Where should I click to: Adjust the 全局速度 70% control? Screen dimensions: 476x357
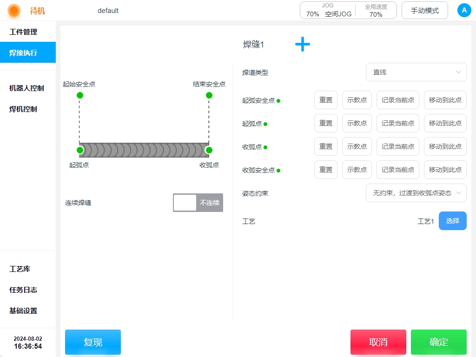tap(376, 11)
